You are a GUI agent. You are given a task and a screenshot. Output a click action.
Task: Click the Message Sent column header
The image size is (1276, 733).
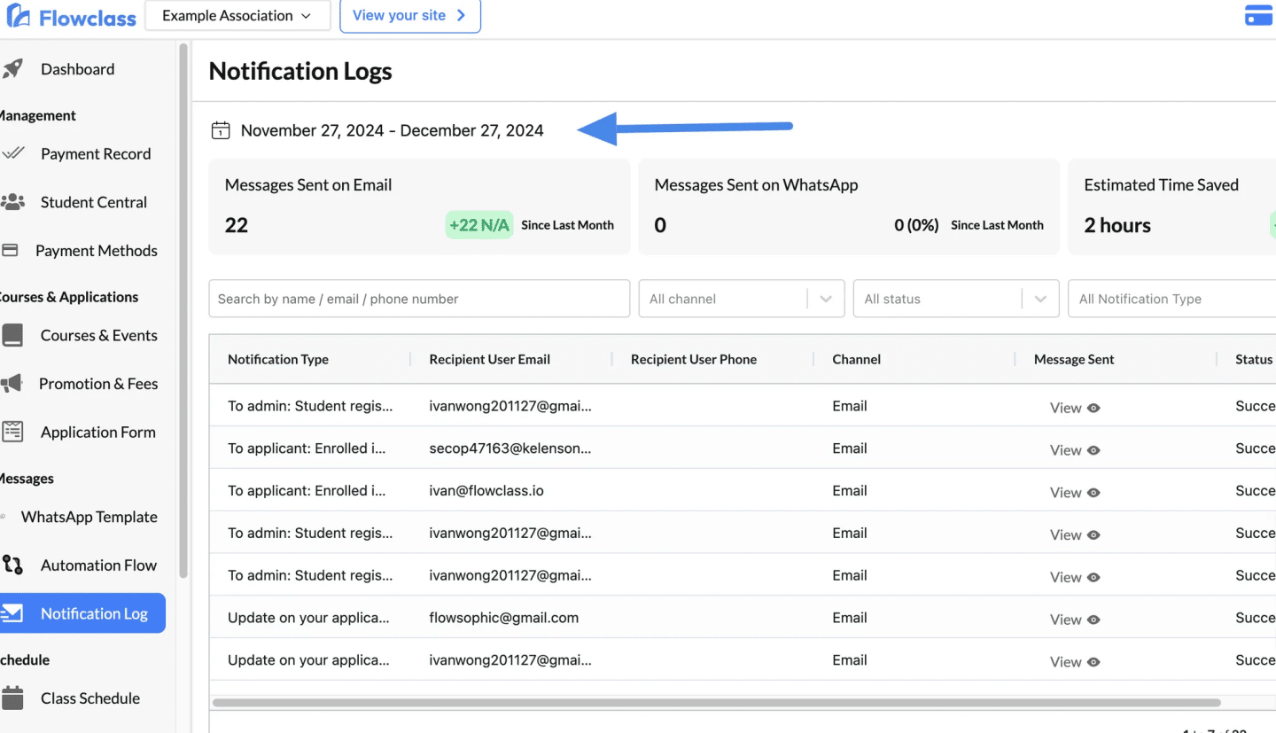pyautogui.click(x=1074, y=359)
